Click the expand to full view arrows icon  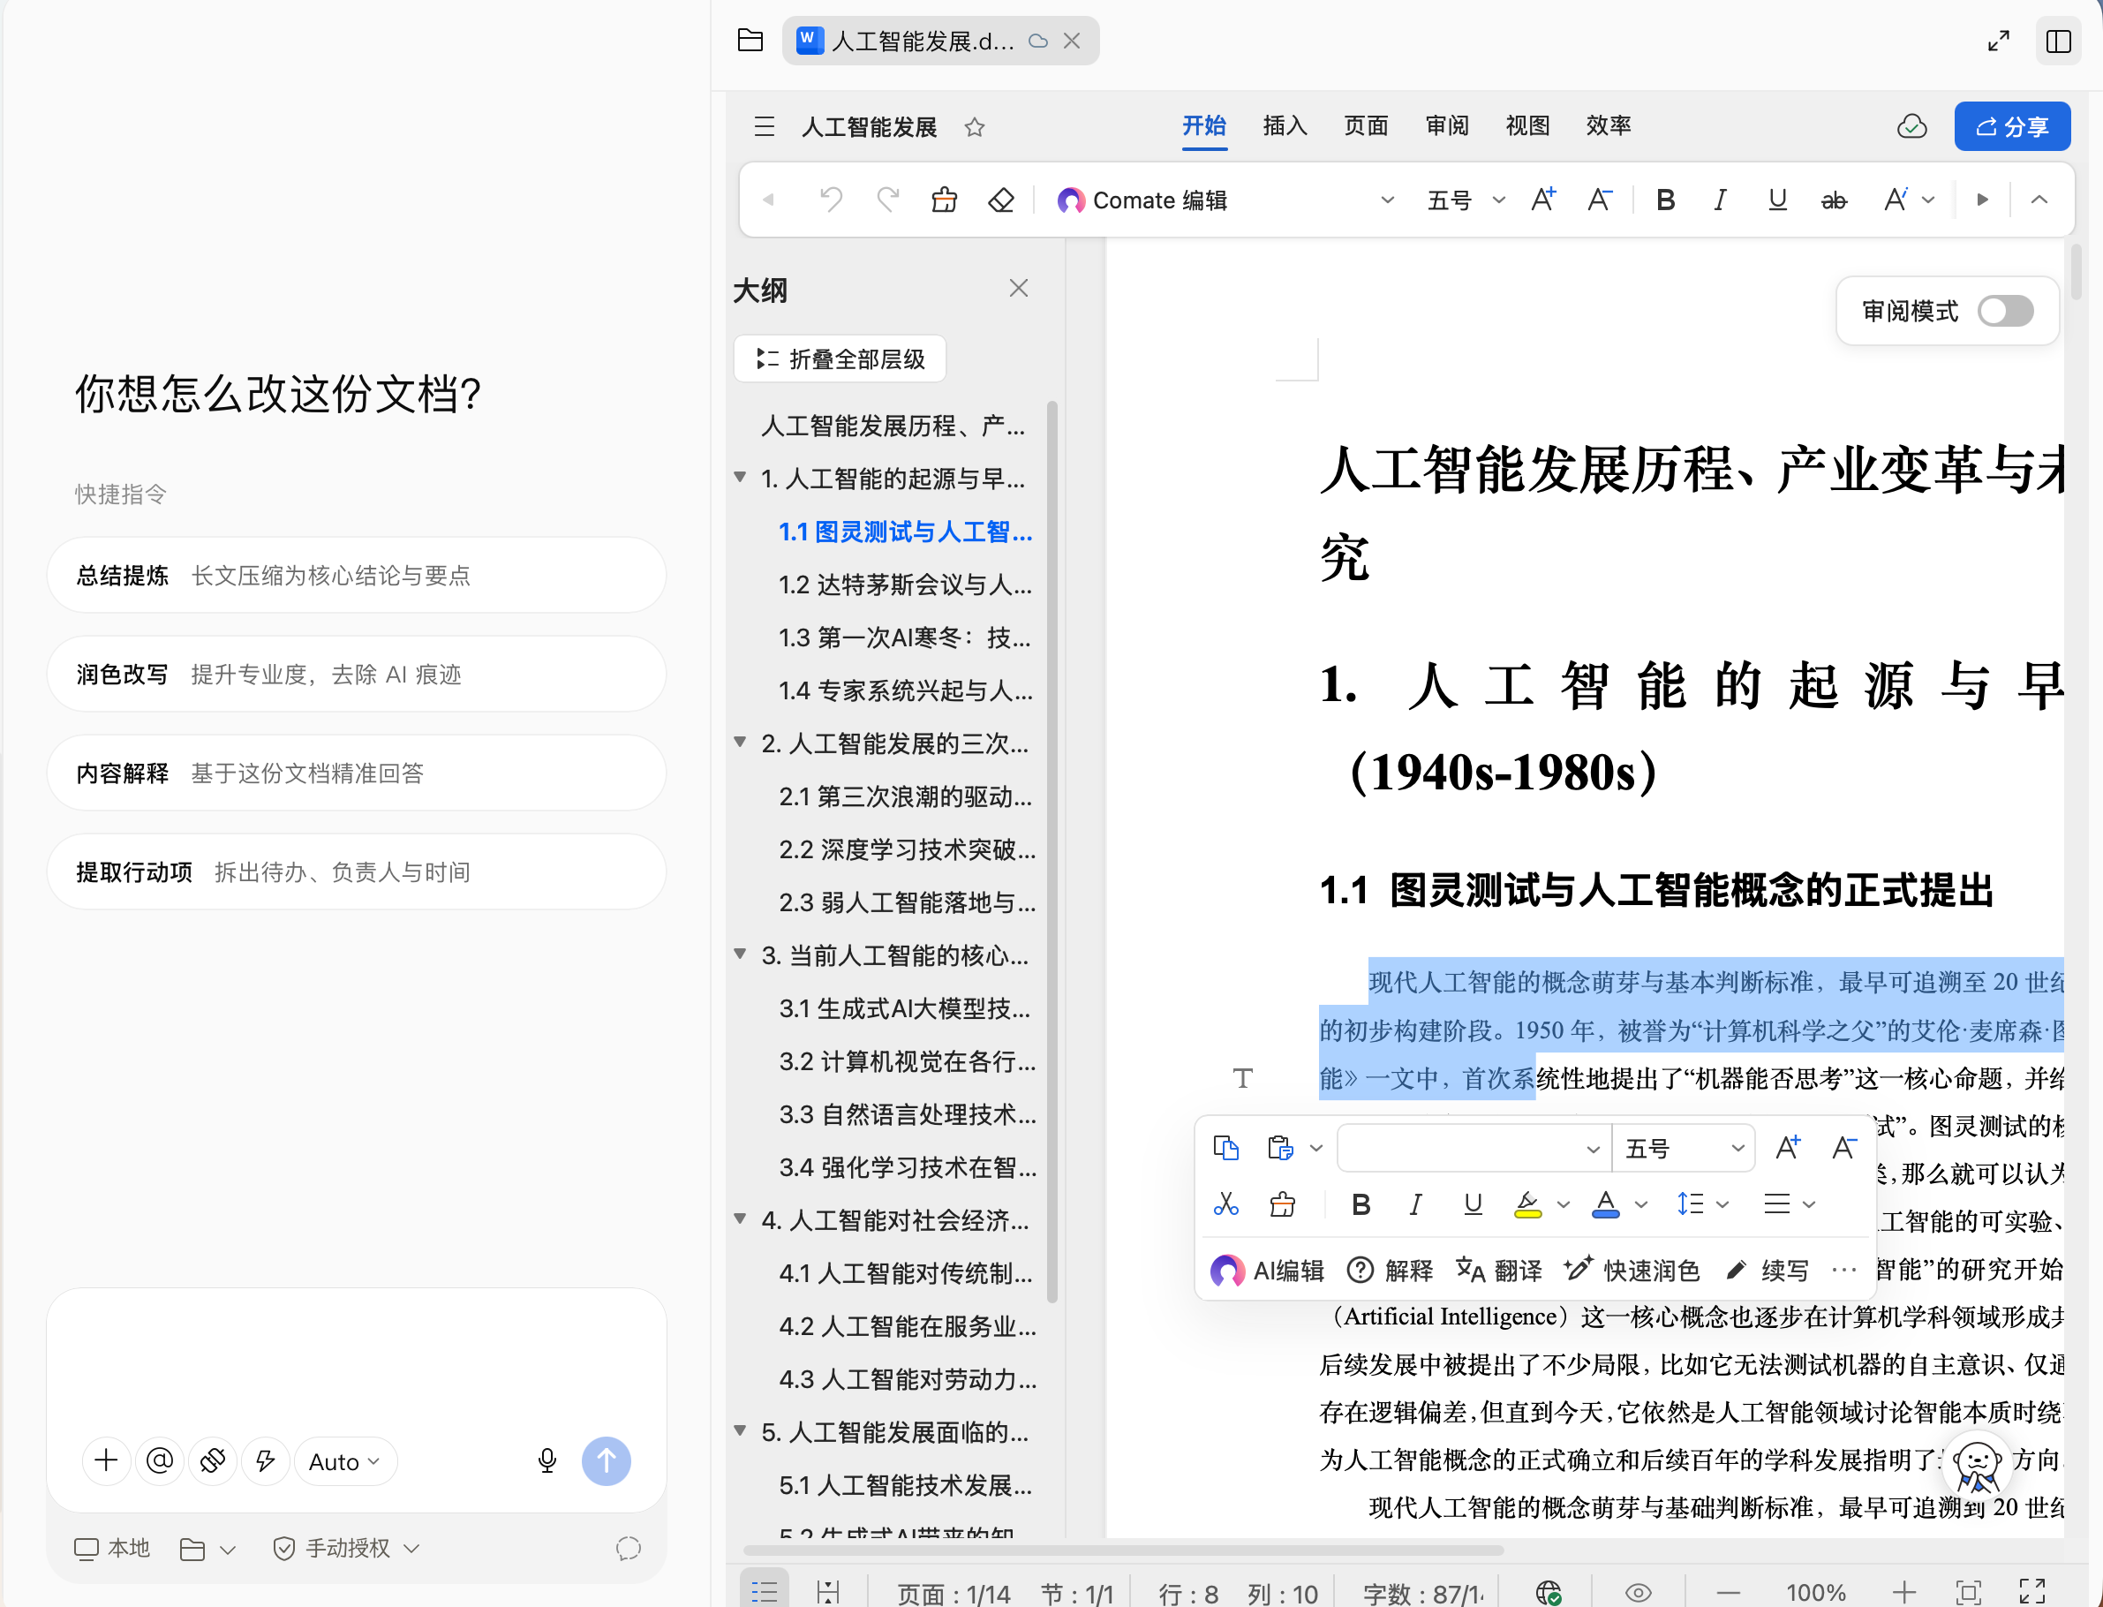1998,41
